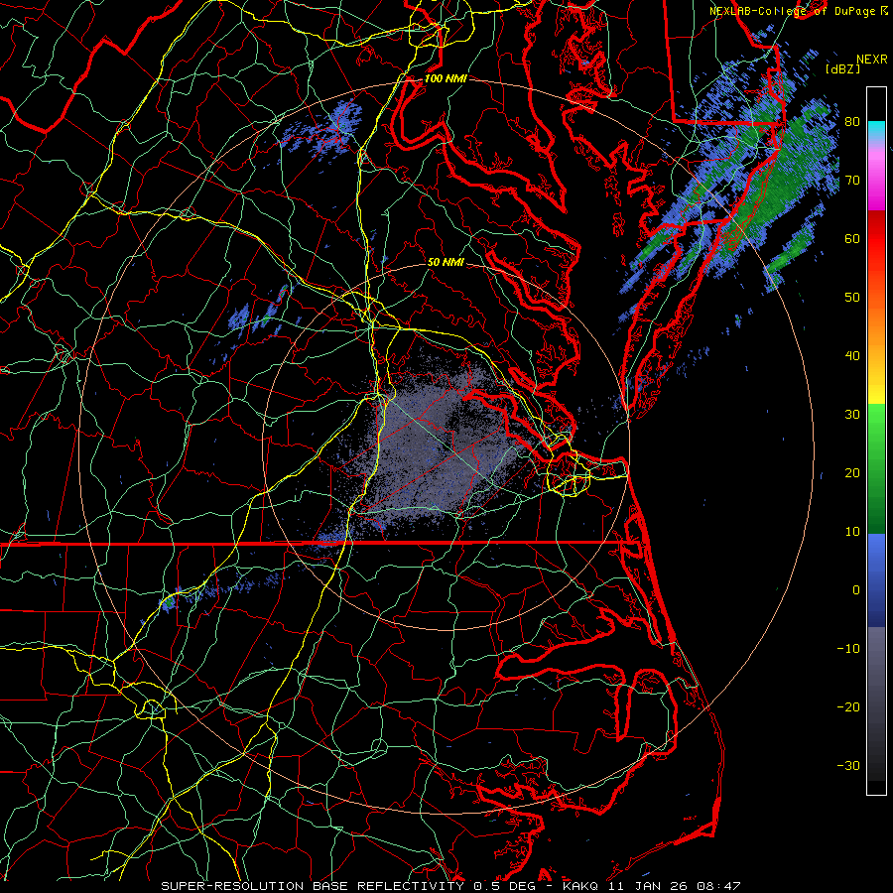Viewport: 893px width, 893px height.
Task: Click the 0 dBZ scale value
Action: 856,590
